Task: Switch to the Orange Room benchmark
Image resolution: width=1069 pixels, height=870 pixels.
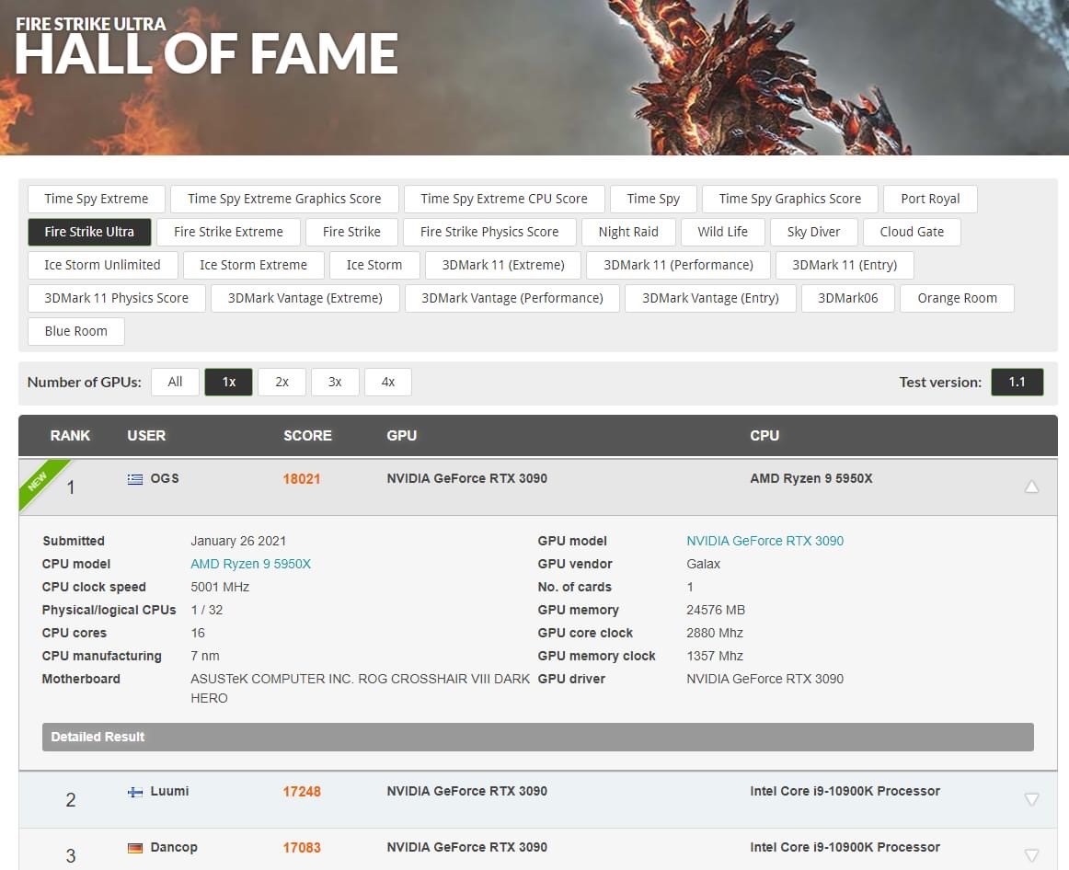Action: pos(957,298)
